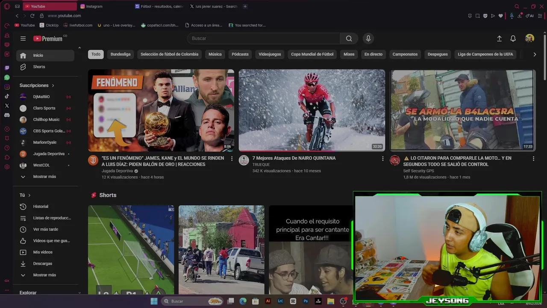Image resolution: width=547 pixels, height=308 pixels.
Task: Go back to previous page
Action: (x=17, y=16)
